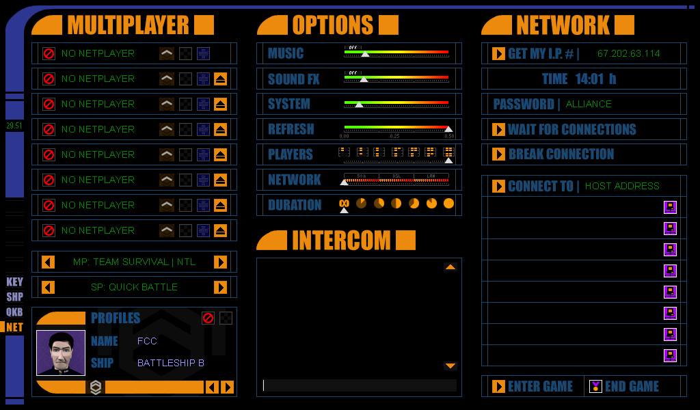This screenshot has width=700, height=410.
Task: Adjust the Music volume slider handle
Action: 365,54
